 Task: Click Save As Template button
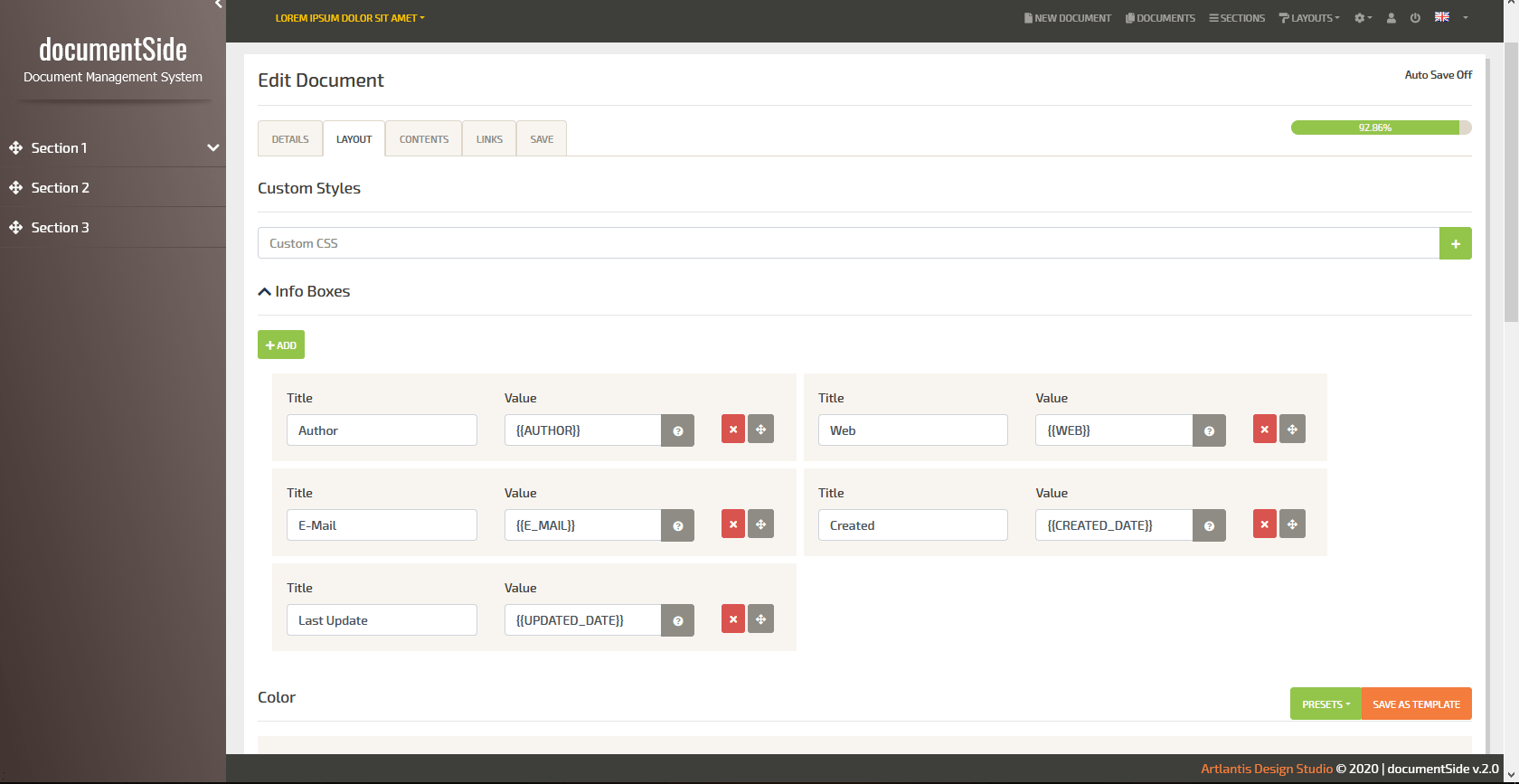[1417, 704]
